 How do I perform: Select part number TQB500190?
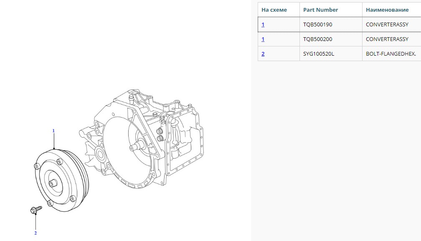[317, 24]
